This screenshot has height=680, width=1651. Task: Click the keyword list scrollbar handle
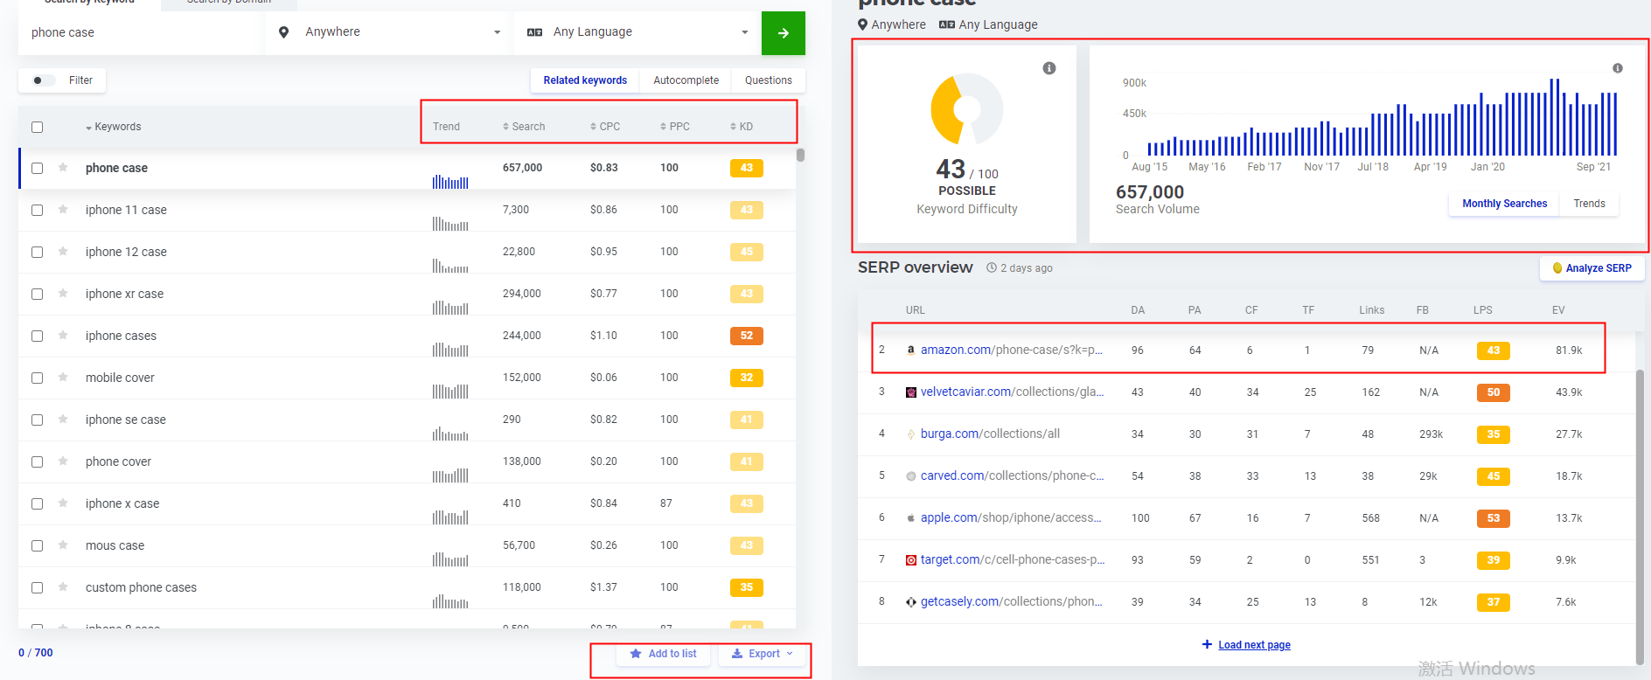pos(800,156)
